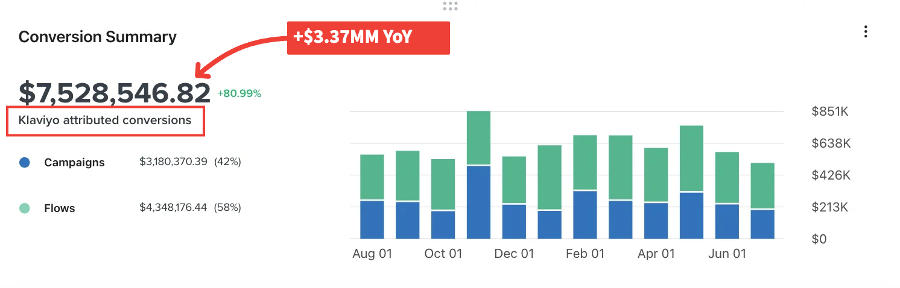Viewport: 900px width, 288px height.
Task: Select the Flows legend label
Action: (x=60, y=208)
